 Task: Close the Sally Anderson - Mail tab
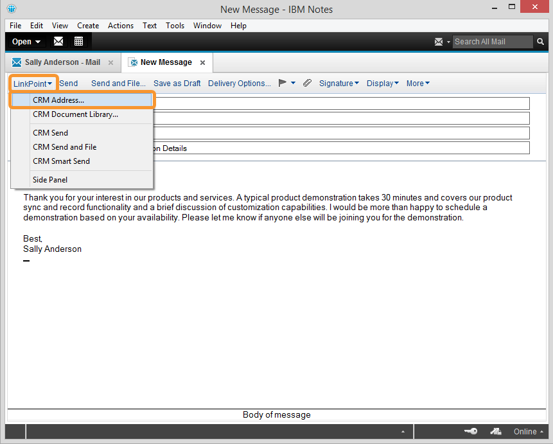click(110, 62)
